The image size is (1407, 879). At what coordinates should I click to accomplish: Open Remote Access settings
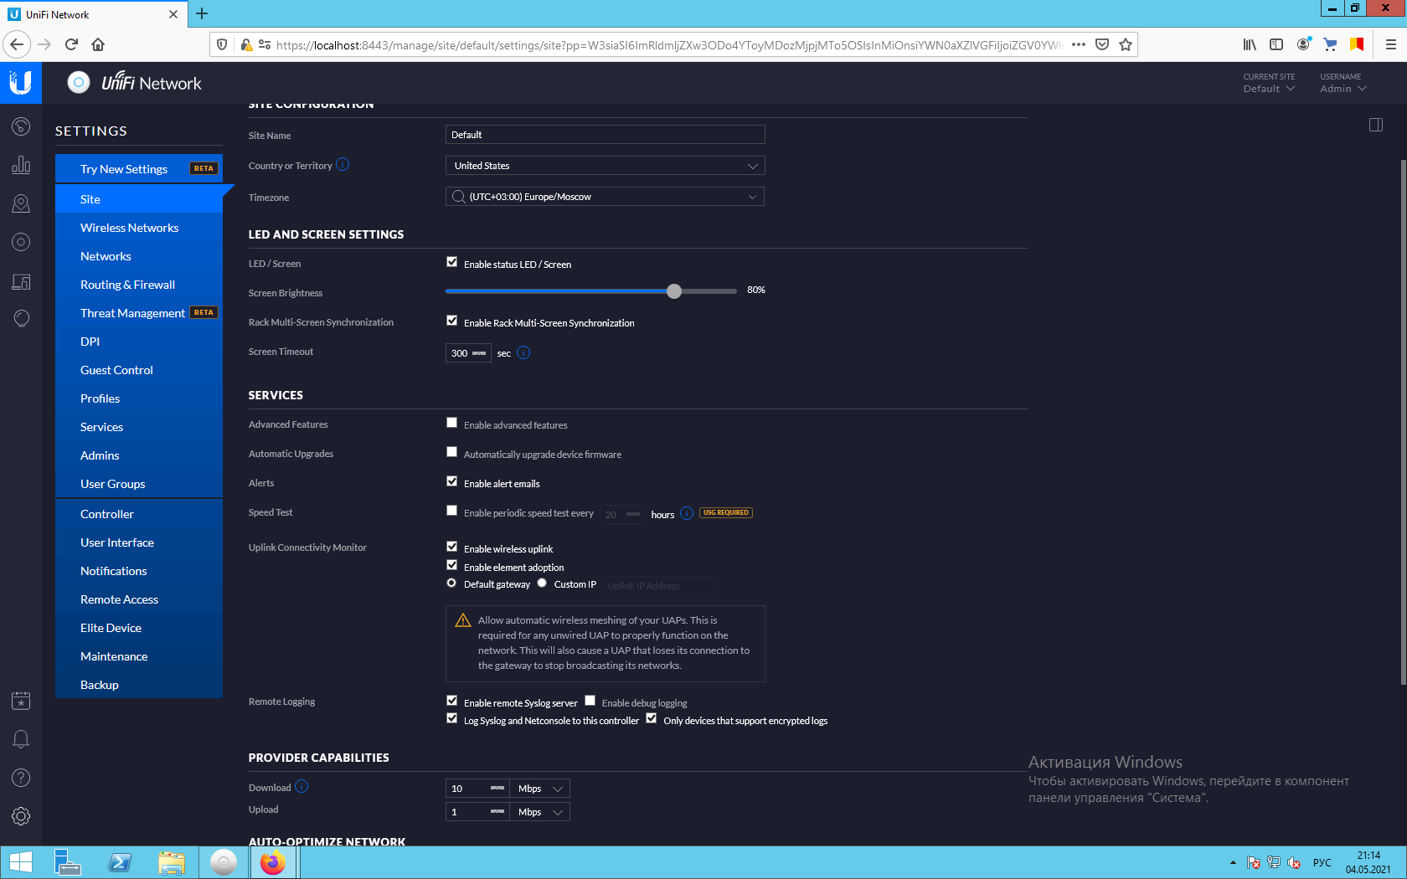coord(139,599)
